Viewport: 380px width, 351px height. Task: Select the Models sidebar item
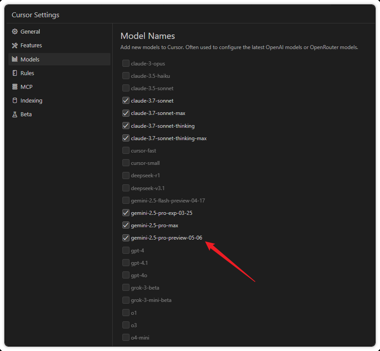click(59, 59)
